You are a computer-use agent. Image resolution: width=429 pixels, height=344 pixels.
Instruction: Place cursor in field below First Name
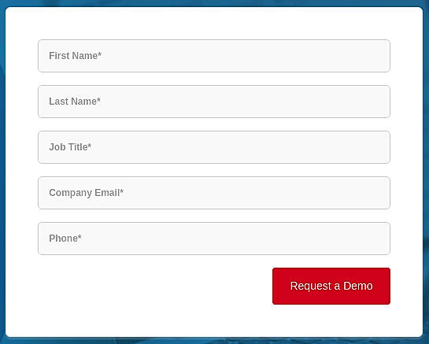214,102
